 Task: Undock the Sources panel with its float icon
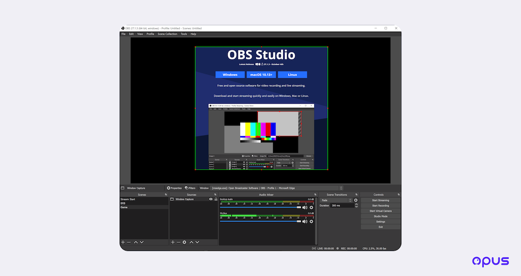[x=215, y=195]
